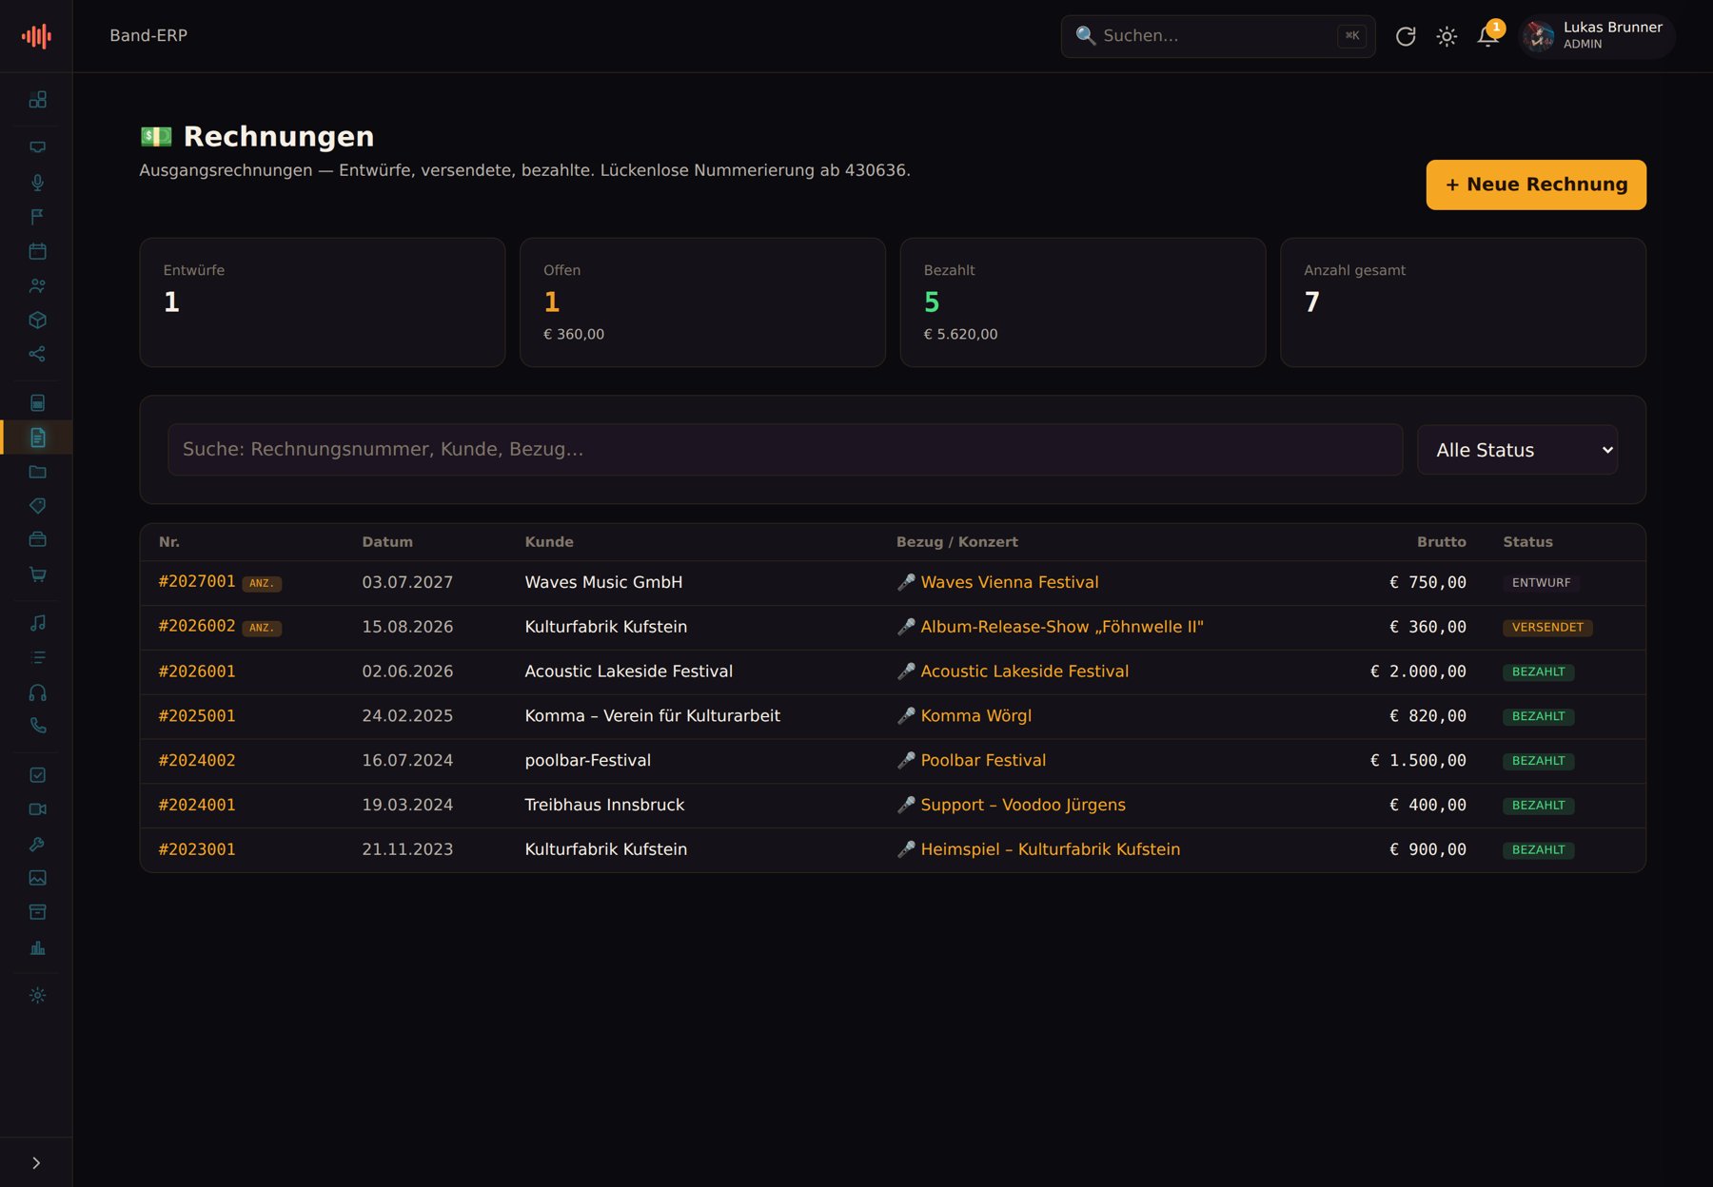Click the refresh icon in top bar

pos(1406,36)
